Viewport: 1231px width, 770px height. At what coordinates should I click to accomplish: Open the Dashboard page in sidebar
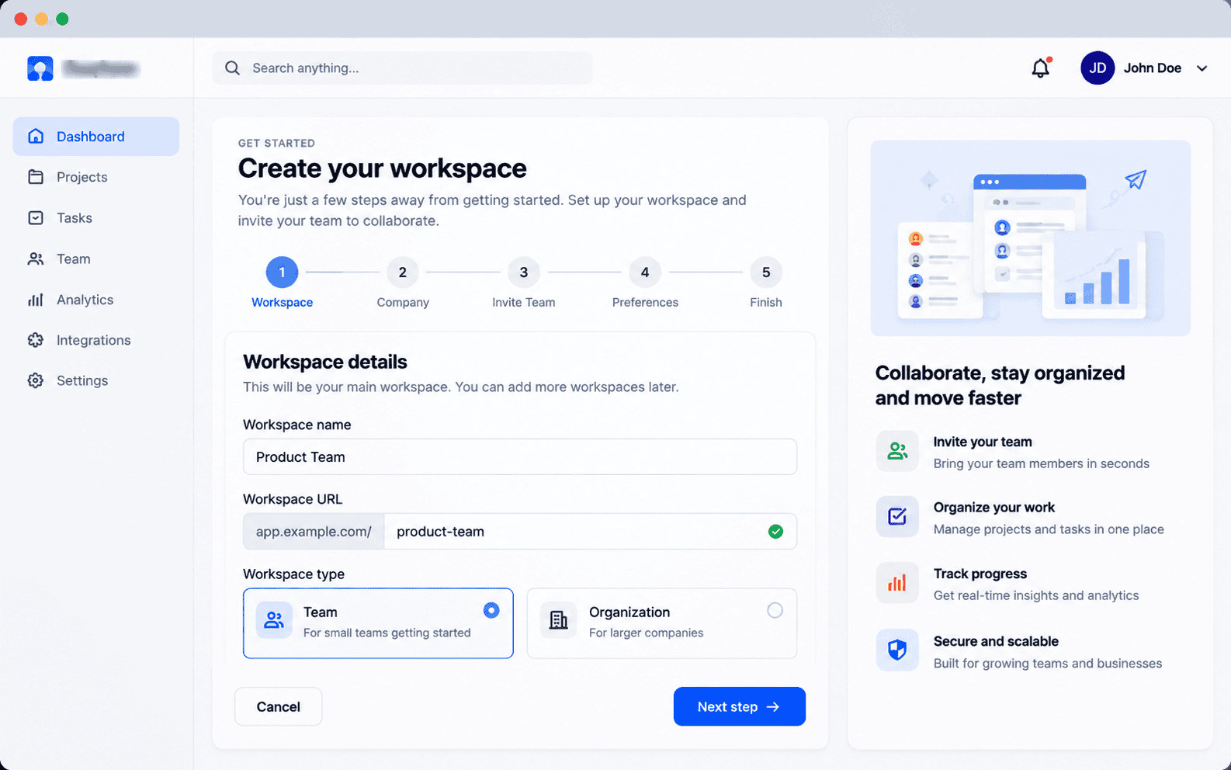coord(96,137)
